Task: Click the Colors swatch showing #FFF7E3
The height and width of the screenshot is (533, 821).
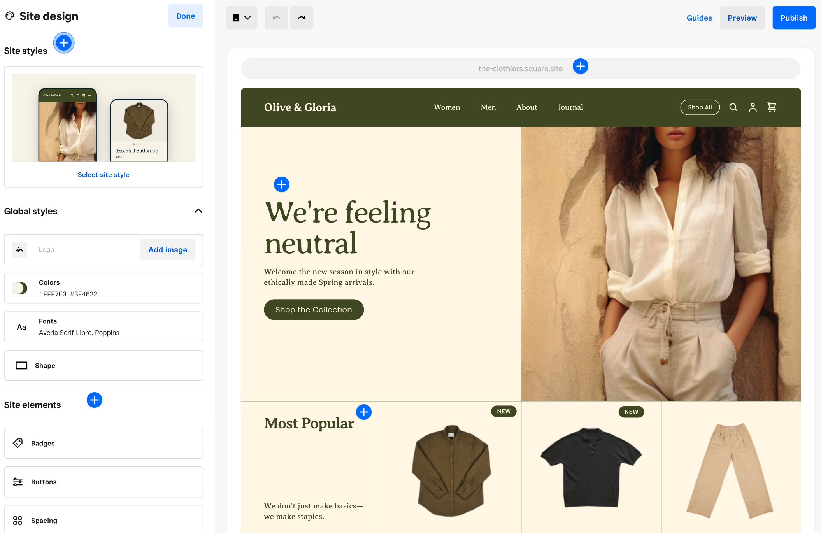Action: tap(19, 288)
